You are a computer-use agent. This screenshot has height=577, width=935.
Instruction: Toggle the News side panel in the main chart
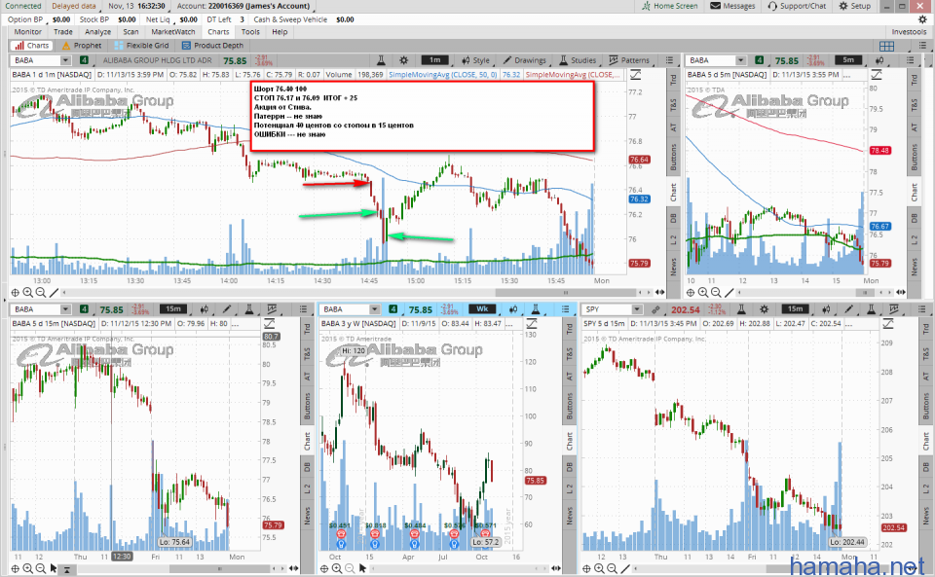point(673,267)
